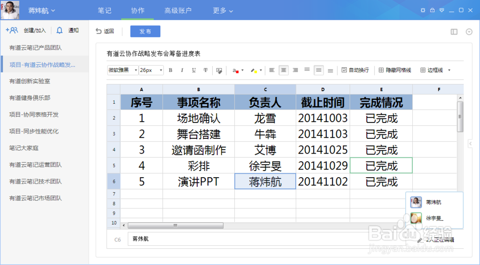Open 通知 notifications

[73, 30]
